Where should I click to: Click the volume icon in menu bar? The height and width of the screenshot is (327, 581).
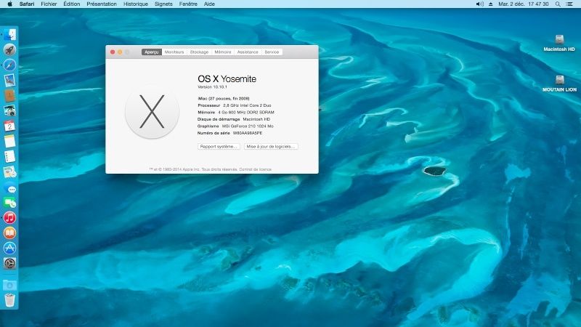[480, 4]
